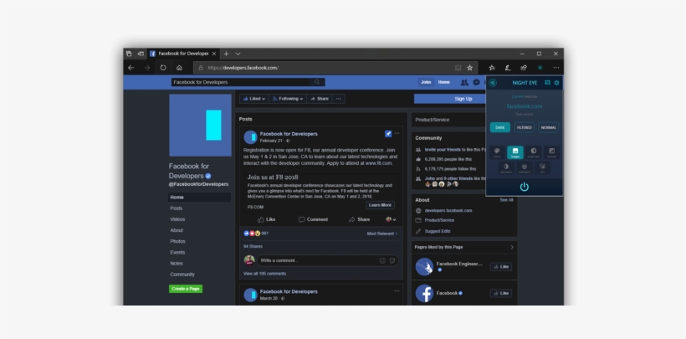The image size is (686, 339).
Task: Click Comment on F8 post
Action: pos(313,219)
